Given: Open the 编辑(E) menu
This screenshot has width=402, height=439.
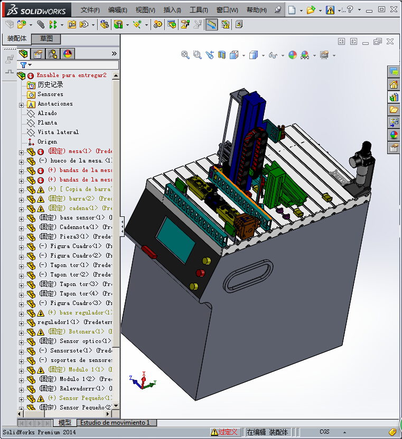Looking at the screenshot, I should pos(117,10).
